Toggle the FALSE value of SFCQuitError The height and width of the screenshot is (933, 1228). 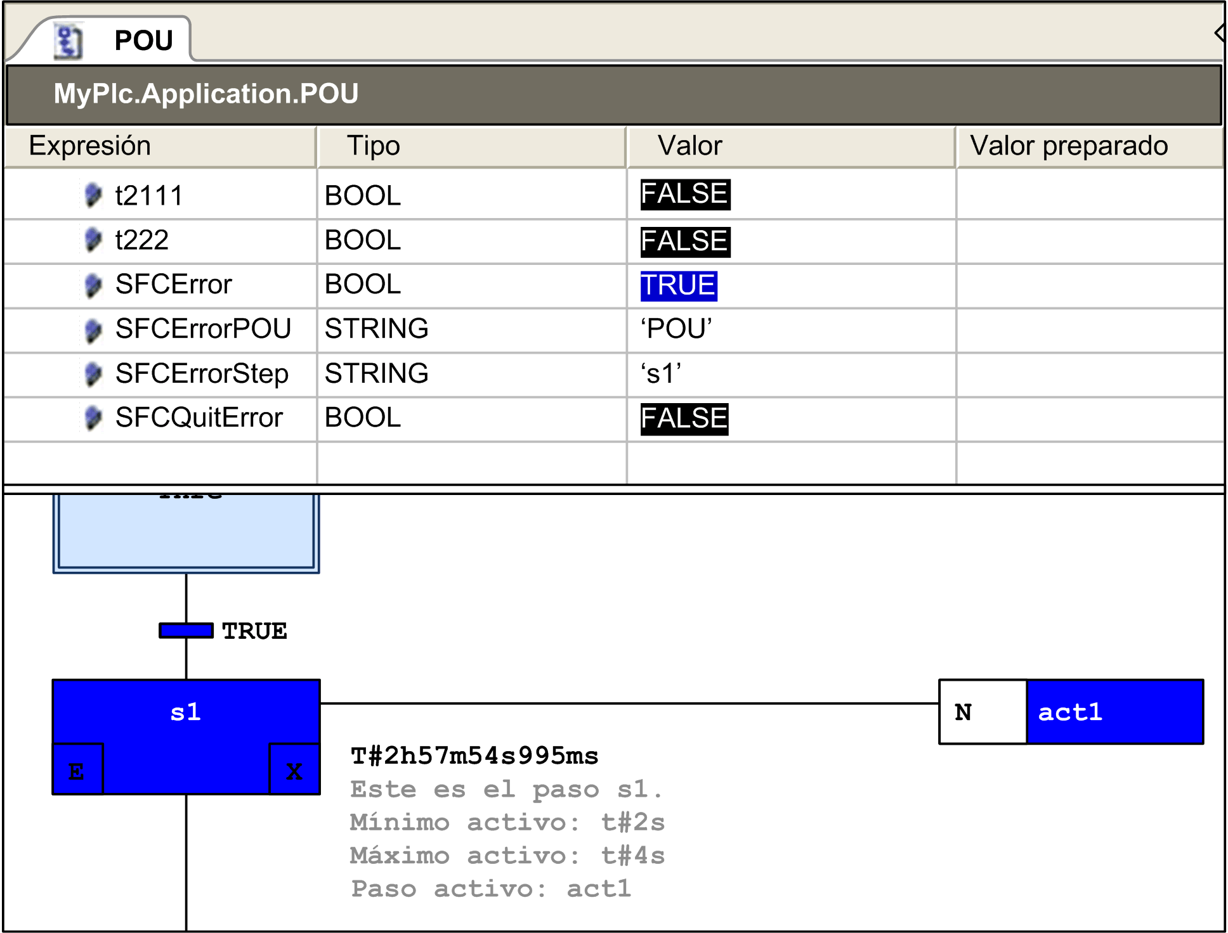pos(684,419)
